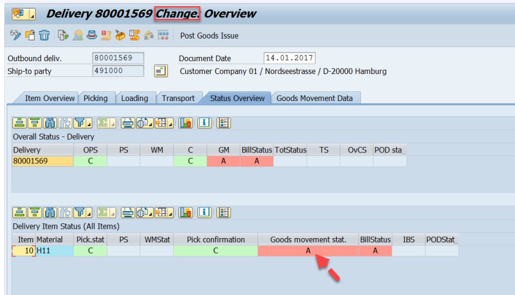Image resolution: width=515 pixels, height=295 pixels.
Task: Open Graphic chart icon in Delivery Item Status toolbar
Action: click(186, 213)
